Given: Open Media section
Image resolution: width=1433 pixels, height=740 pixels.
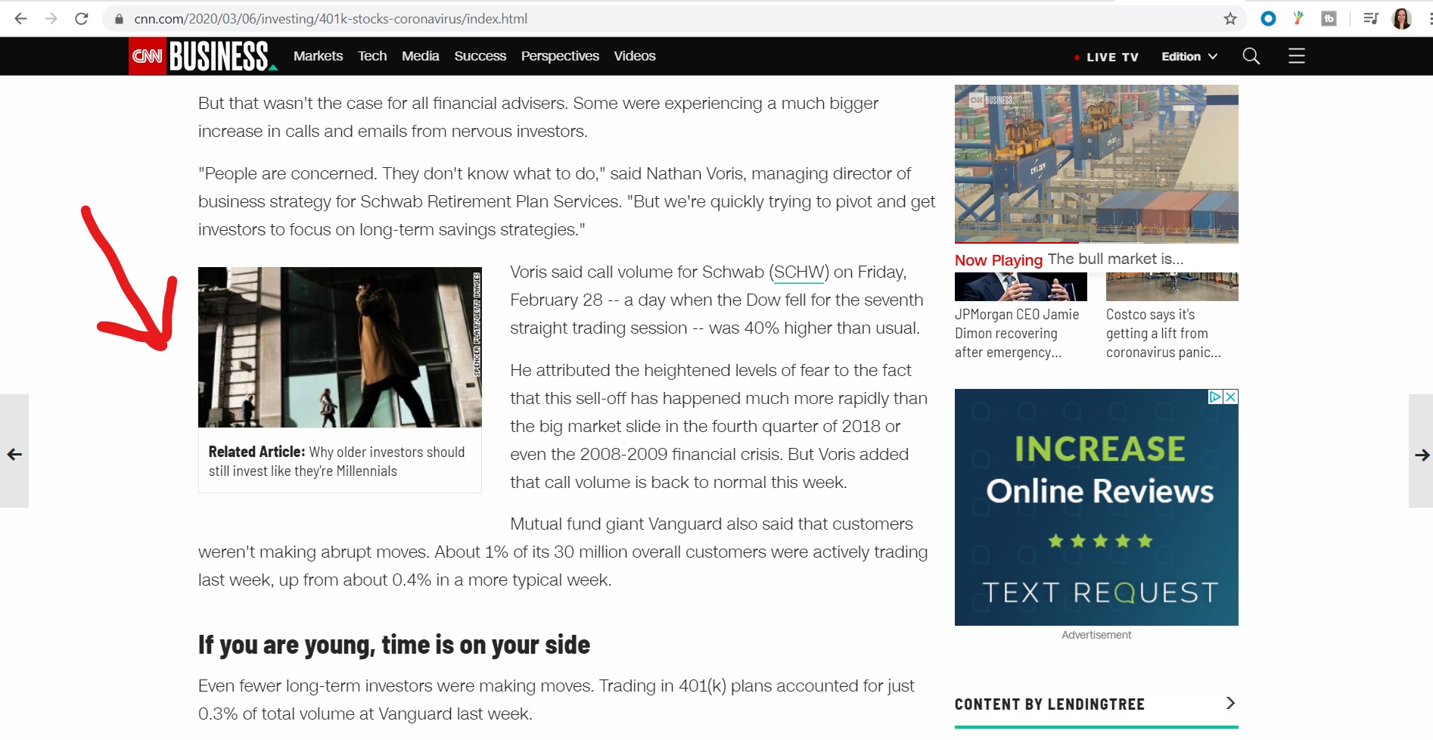Looking at the screenshot, I should click(421, 56).
